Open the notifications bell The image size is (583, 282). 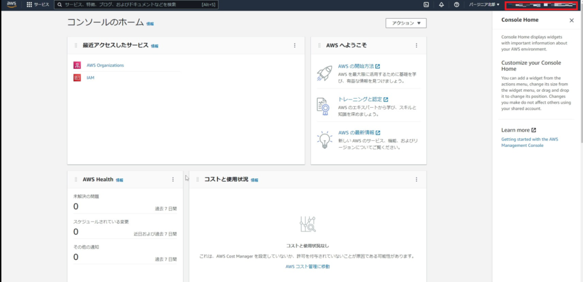(x=441, y=5)
